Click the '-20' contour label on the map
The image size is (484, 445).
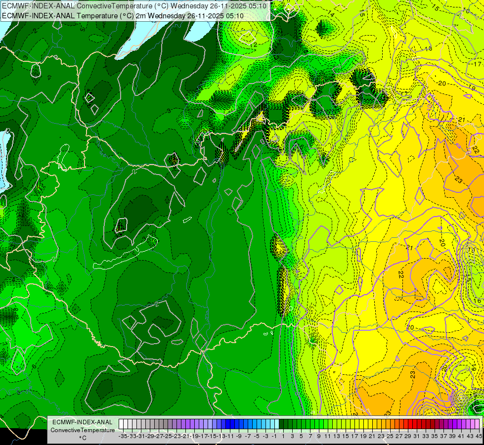tap(441, 84)
